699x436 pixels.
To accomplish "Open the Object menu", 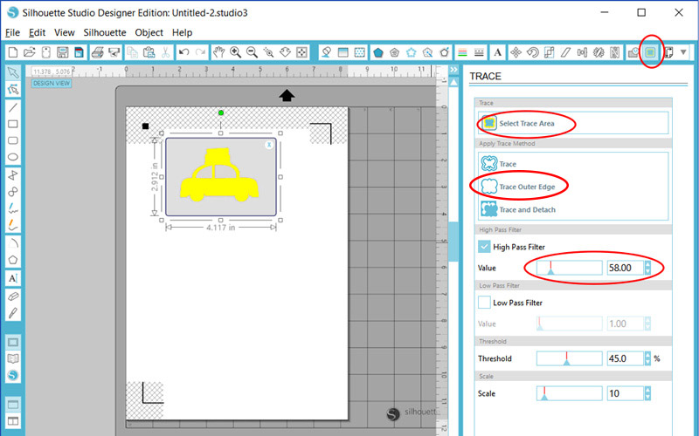I will coord(149,32).
